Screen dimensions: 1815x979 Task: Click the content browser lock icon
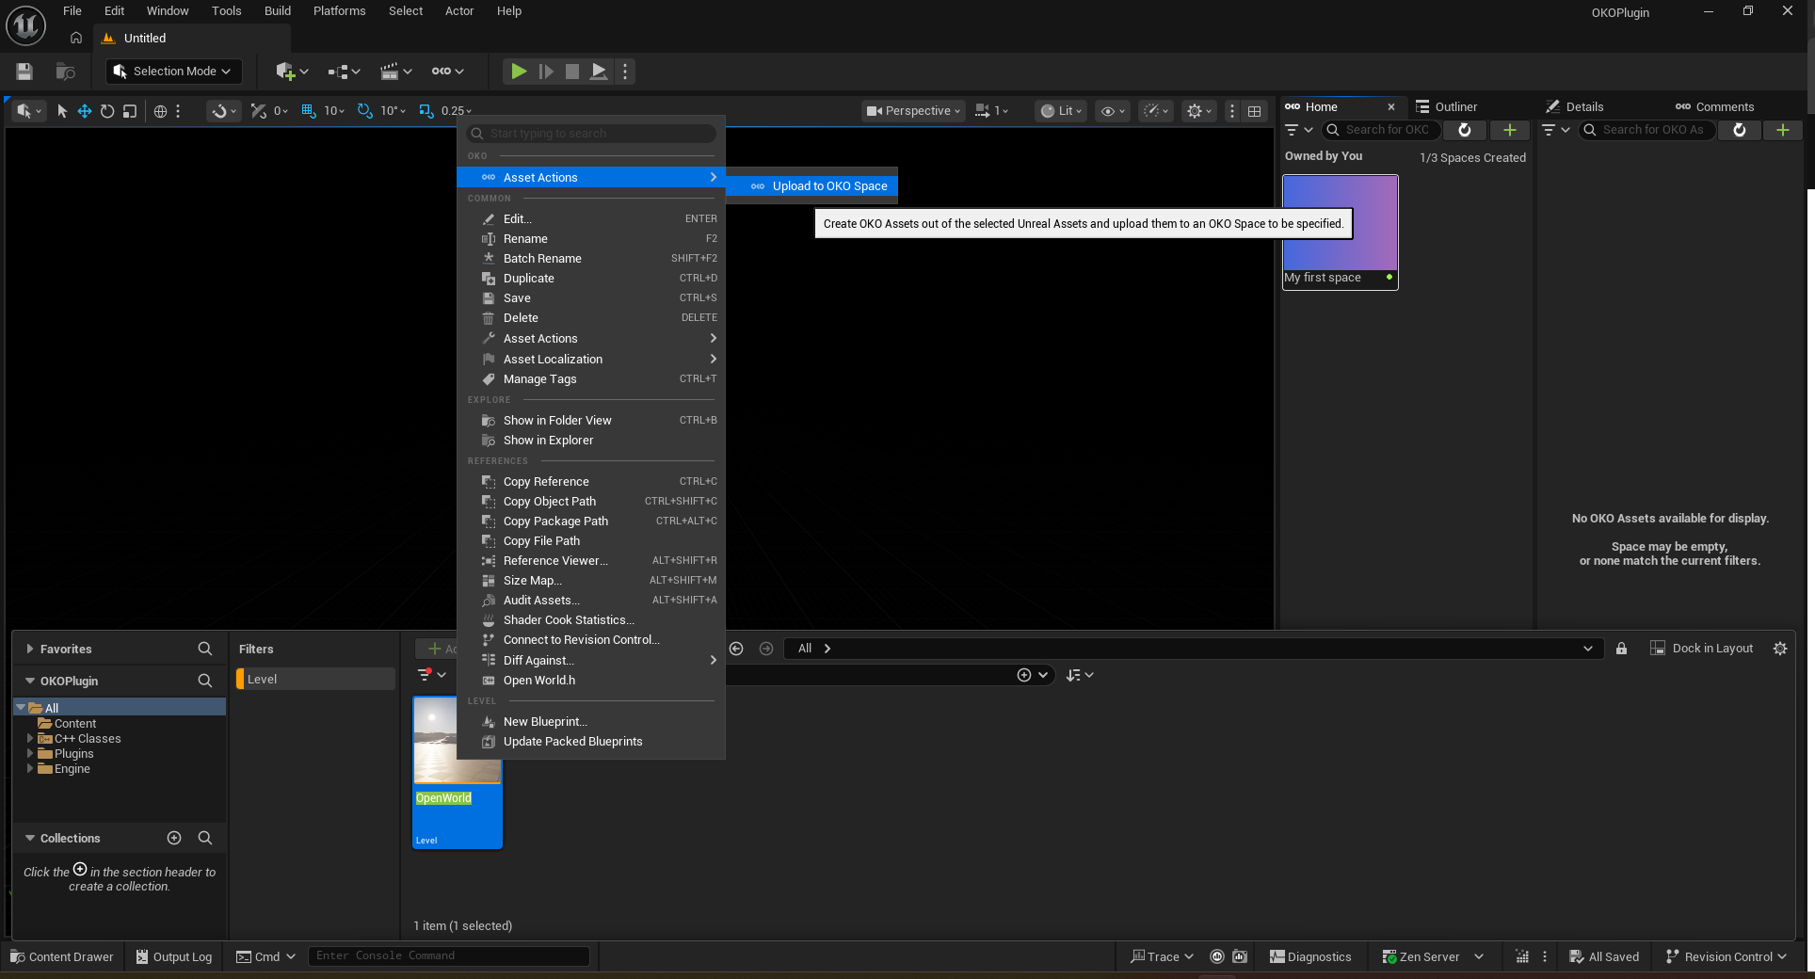[x=1621, y=649]
